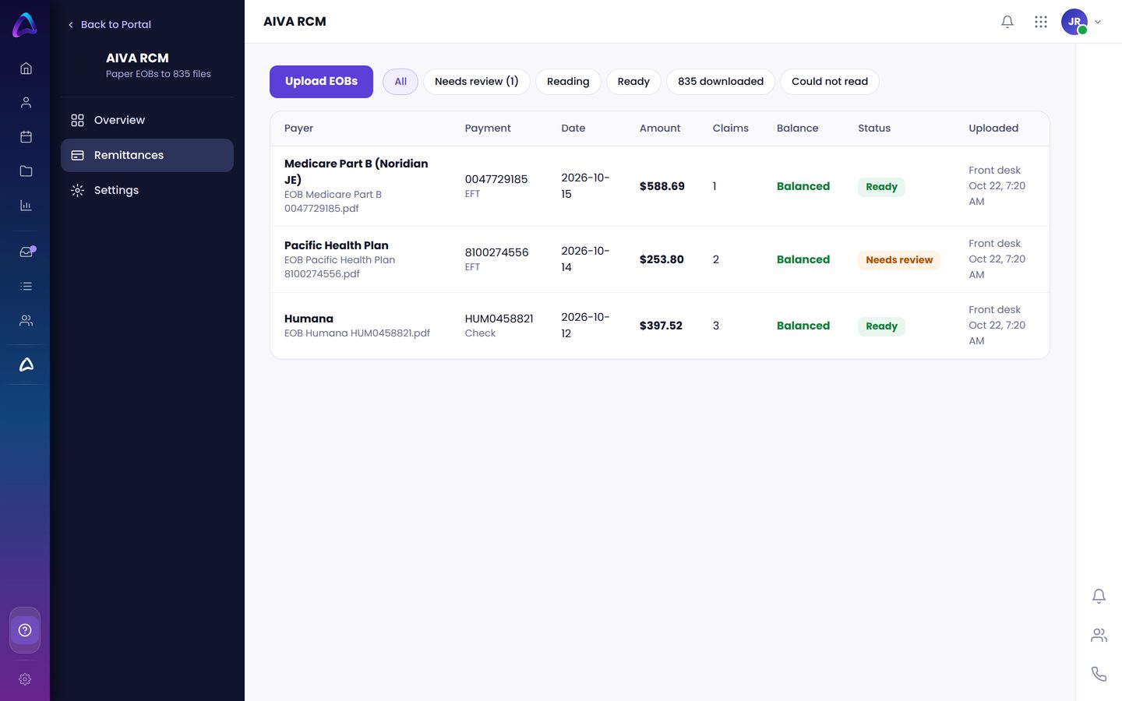Open the gear icon at rail bottom
1122x701 pixels.
(x=25, y=679)
